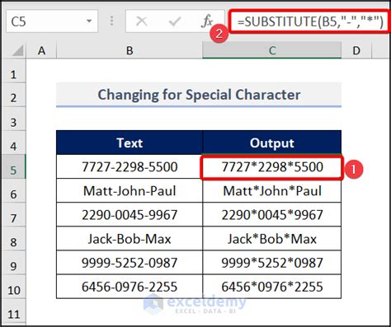This screenshot has width=391, height=327.
Task: Select cell containing 9999*5252*0987
Action: point(272,263)
